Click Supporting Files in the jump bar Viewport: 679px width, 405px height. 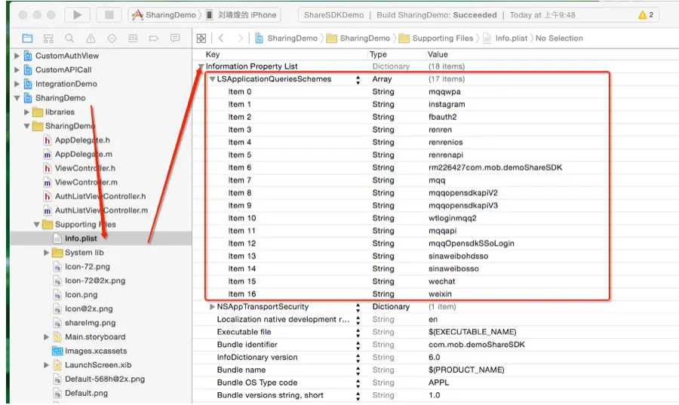(x=436, y=38)
